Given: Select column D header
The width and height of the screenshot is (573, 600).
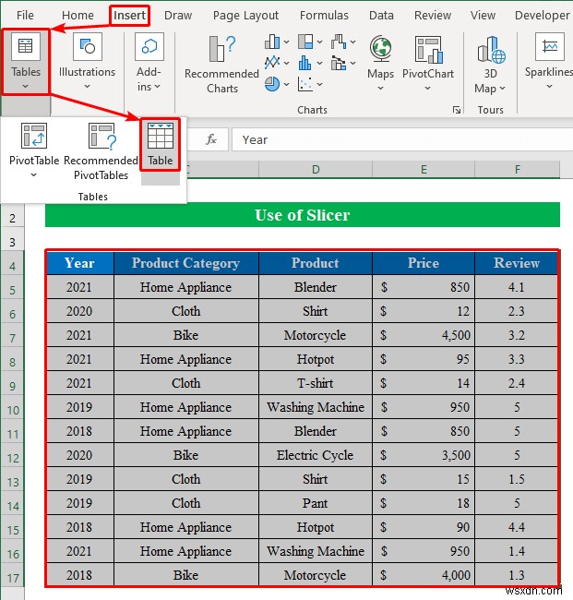Looking at the screenshot, I should click(316, 170).
